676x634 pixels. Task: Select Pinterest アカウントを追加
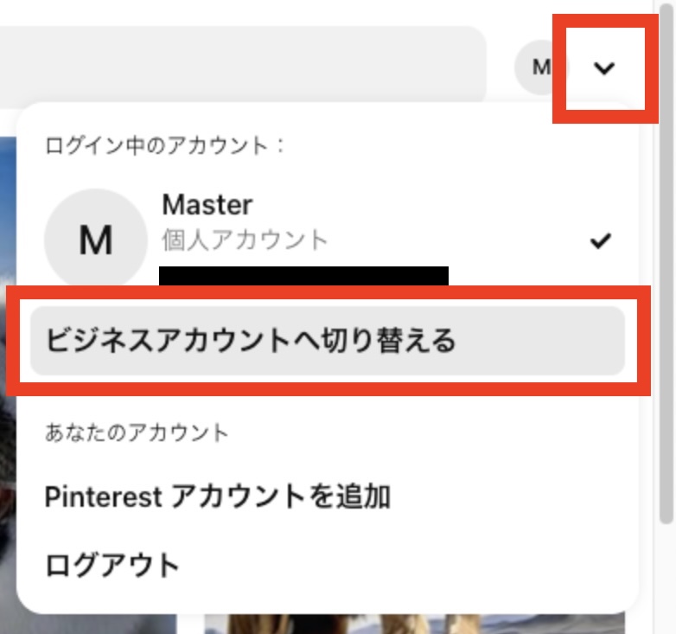(x=218, y=496)
